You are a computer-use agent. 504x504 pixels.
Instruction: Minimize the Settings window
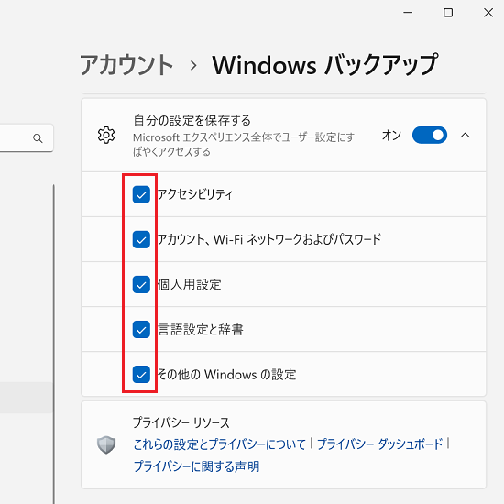click(x=408, y=13)
